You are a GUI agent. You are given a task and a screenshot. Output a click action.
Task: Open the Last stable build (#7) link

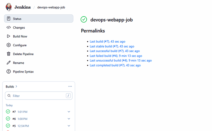tap(112, 46)
